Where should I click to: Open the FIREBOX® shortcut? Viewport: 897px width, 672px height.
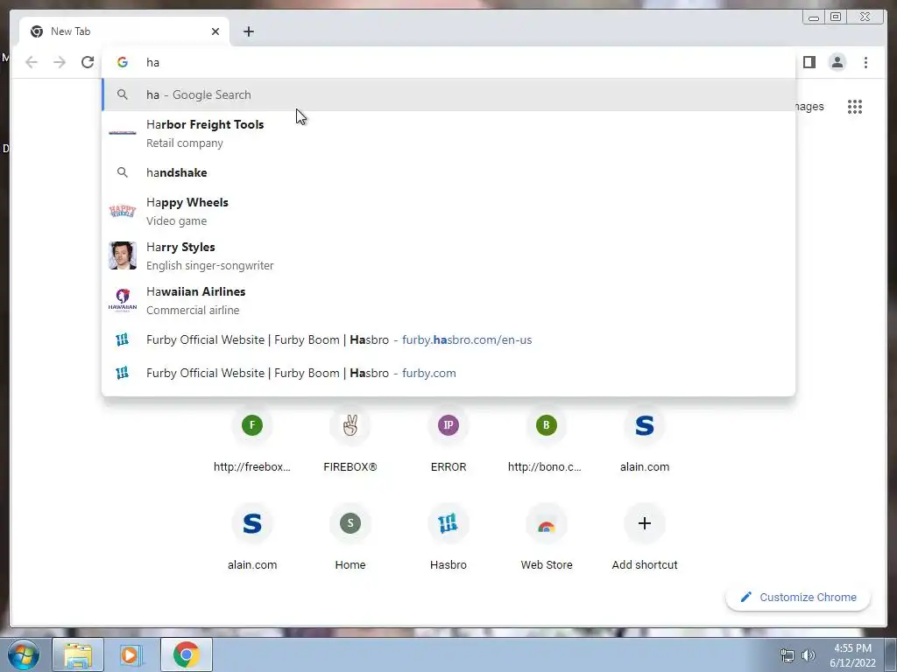[x=350, y=440]
